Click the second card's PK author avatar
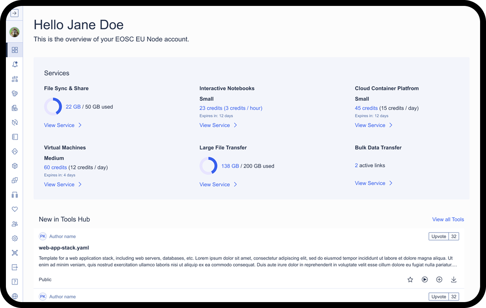This screenshot has height=308, width=486. (x=43, y=297)
